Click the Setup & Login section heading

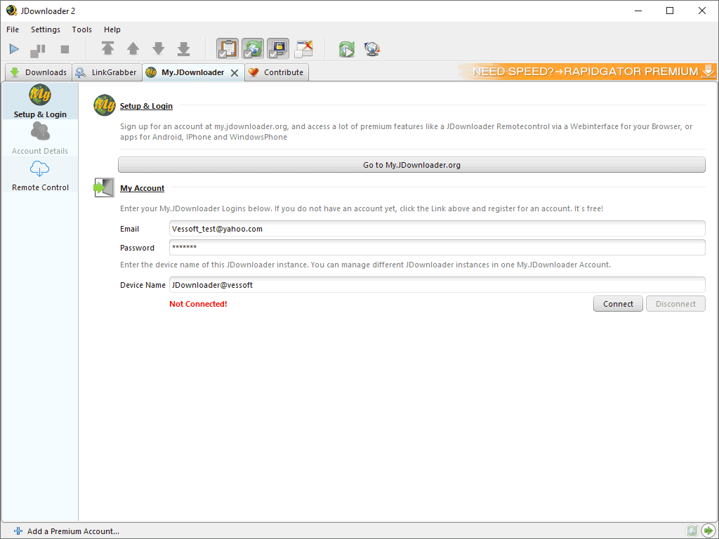coord(146,106)
